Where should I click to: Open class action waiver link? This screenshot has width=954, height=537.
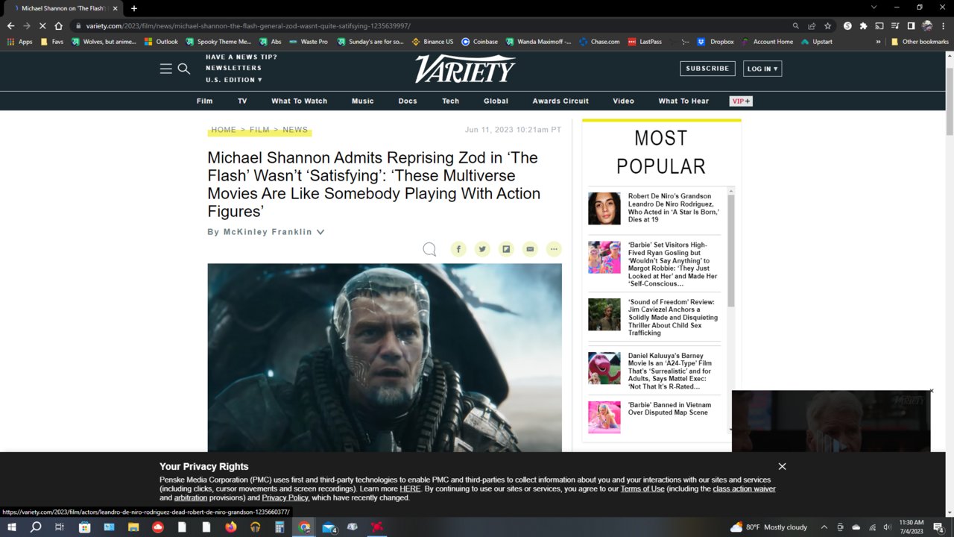pos(744,489)
